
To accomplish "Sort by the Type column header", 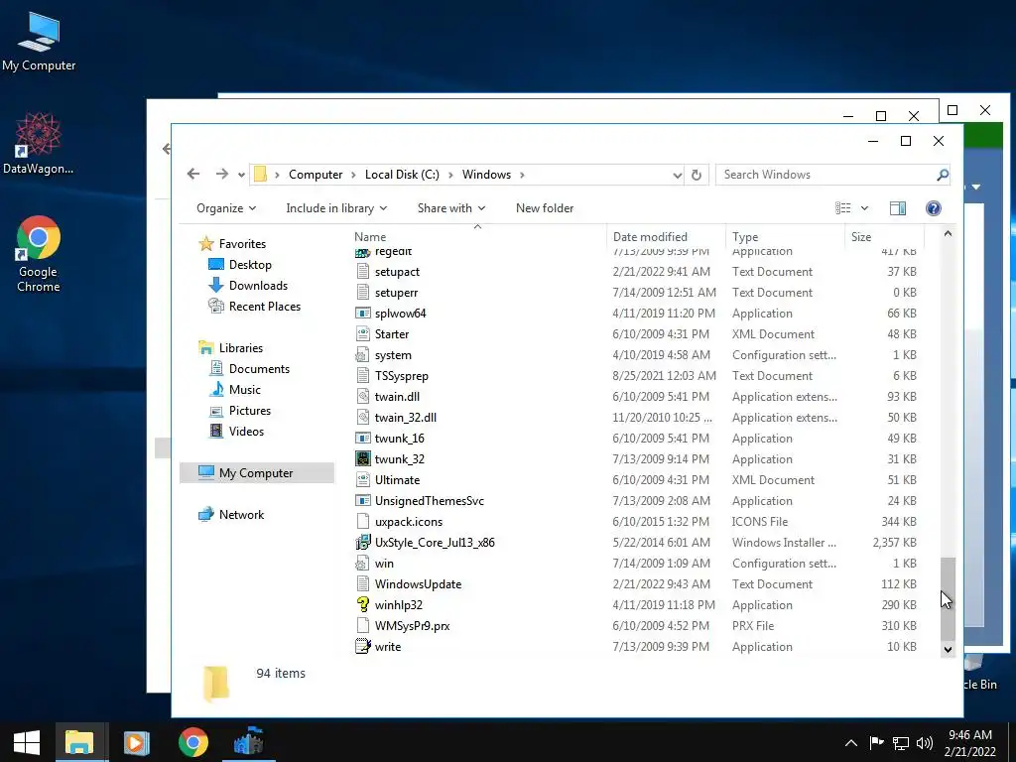I will pos(786,236).
